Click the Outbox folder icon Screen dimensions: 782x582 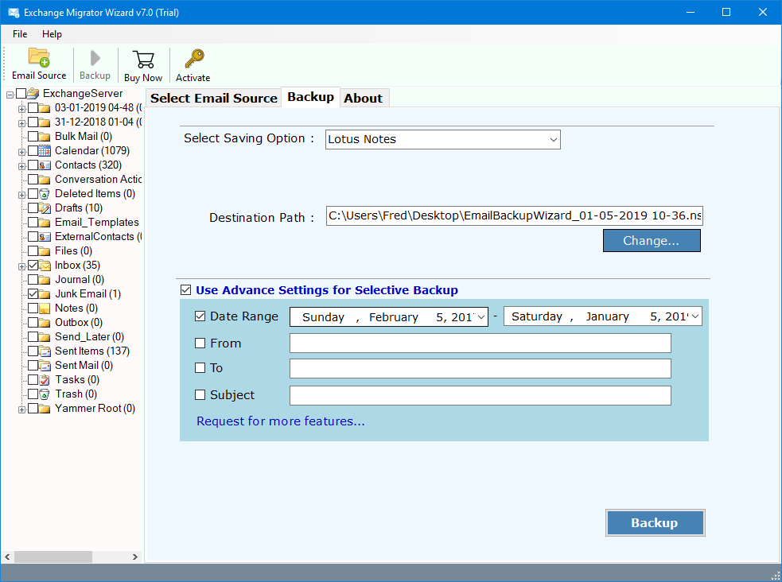pyautogui.click(x=45, y=322)
